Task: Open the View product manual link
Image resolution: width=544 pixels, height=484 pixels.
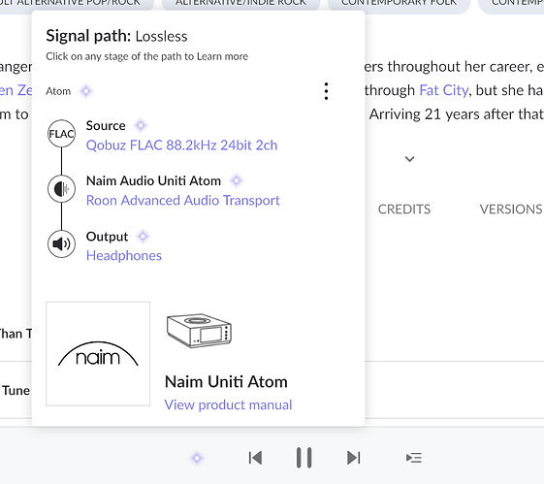Action: click(x=228, y=404)
